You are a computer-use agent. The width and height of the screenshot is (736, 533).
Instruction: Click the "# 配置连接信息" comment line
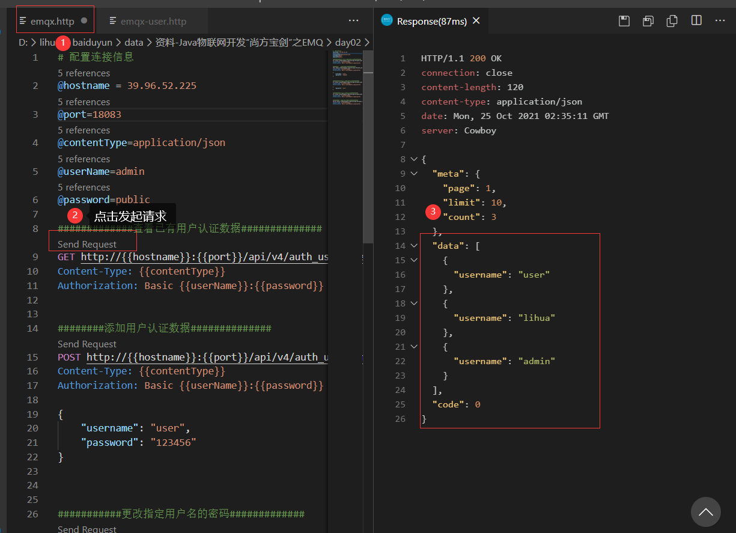tap(96, 57)
